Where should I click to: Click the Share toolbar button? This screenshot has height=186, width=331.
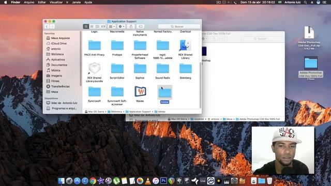131,26
